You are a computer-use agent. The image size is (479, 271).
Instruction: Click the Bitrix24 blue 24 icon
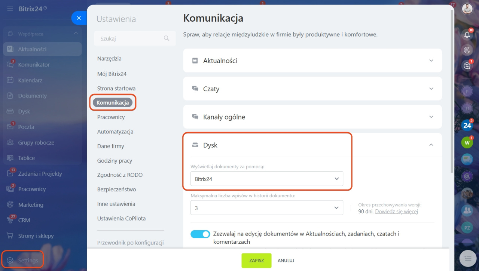(467, 126)
